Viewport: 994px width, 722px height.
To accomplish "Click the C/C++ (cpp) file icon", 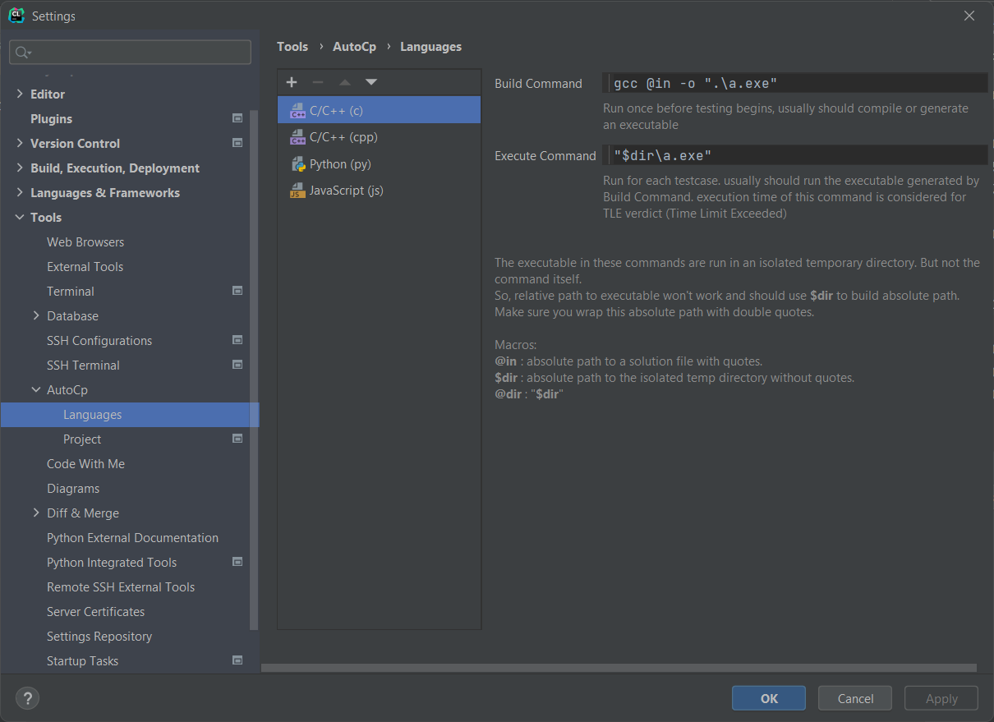I will (x=297, y=137).
